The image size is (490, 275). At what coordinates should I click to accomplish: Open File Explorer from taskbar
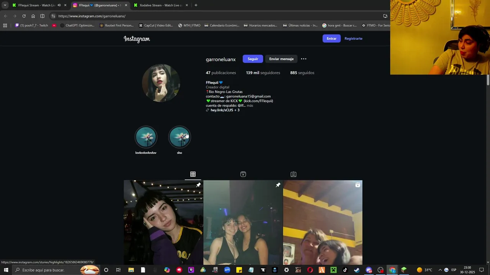[131, 270]
